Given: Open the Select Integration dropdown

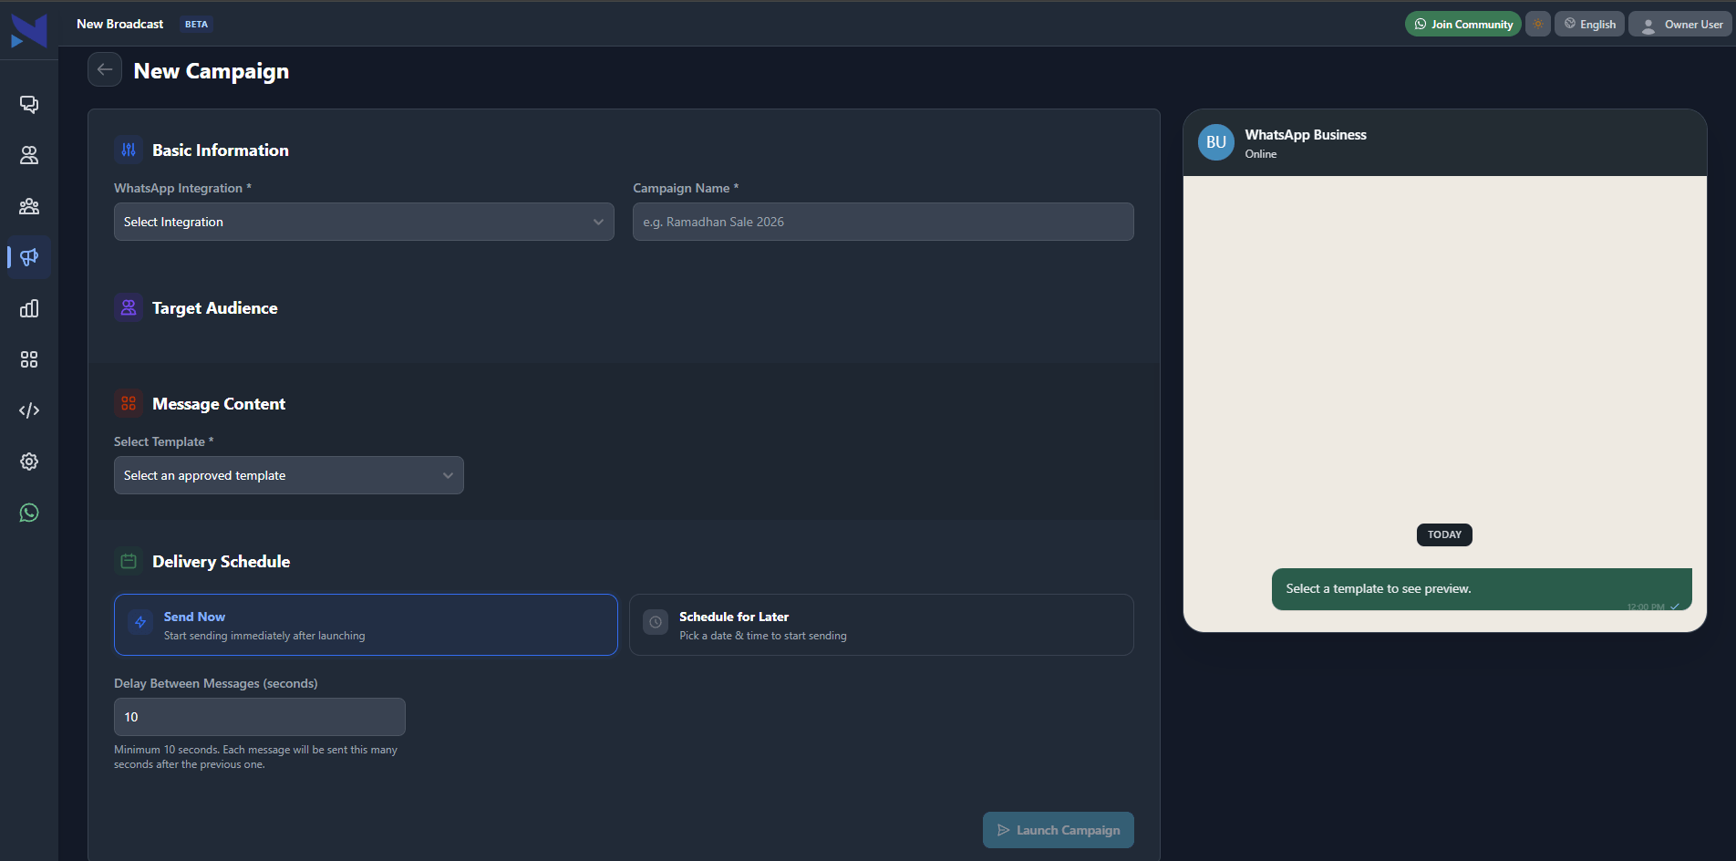Looking at the screenshot, I should coord(364,222).
